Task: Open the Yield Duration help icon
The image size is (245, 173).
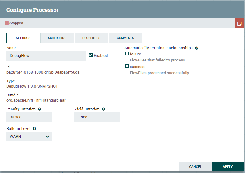Action: point(103,109)
